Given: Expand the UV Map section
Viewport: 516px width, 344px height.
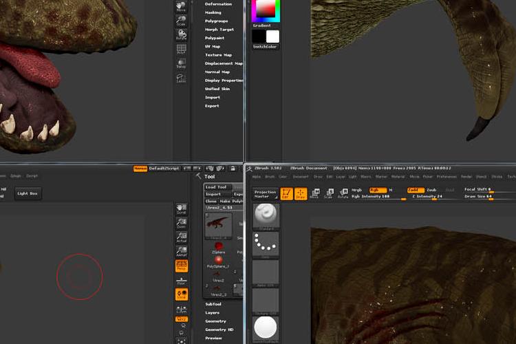Looking at the screenshot, I should (x=213, y=46).
